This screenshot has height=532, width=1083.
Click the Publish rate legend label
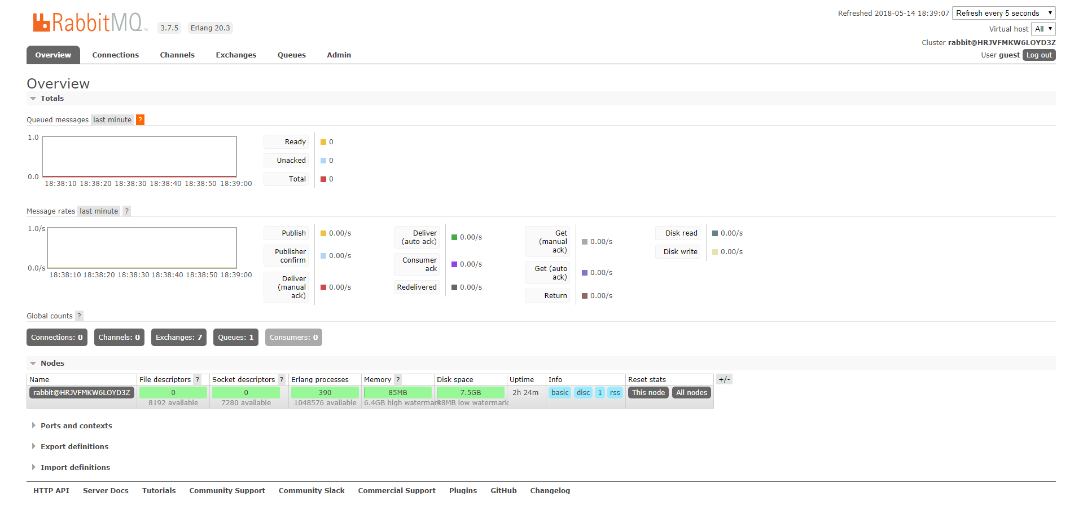coord(286,233)
